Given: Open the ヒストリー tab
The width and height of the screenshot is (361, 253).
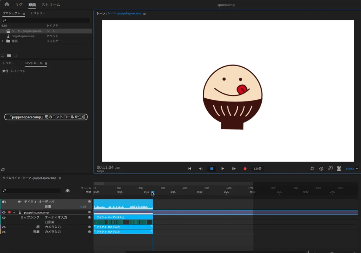Looking at the screenshot, I should [38, 13].
